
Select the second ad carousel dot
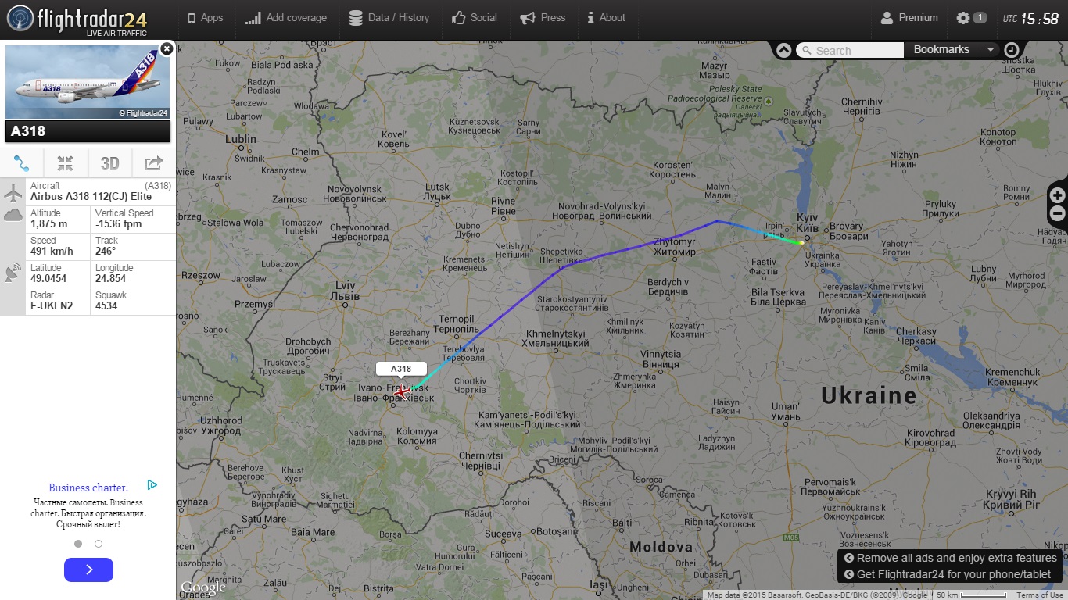[x=99, y=544]
